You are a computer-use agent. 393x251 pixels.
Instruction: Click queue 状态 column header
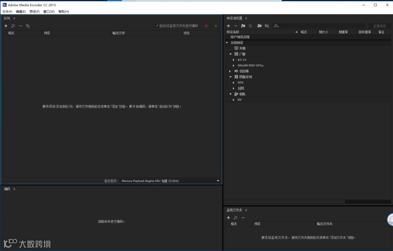click(x=186, y=33)
